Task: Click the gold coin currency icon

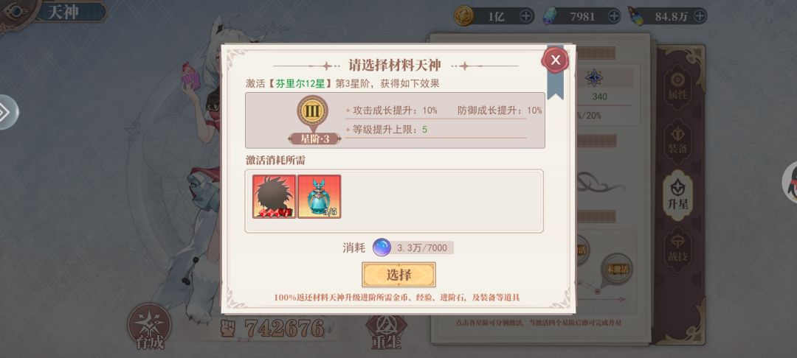Action: click(x=463, y=15)
